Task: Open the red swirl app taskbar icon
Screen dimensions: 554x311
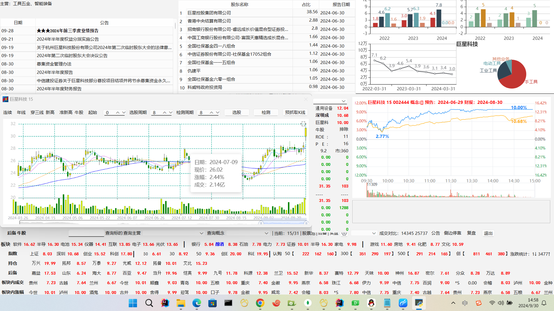Action: tap(276, 303)
